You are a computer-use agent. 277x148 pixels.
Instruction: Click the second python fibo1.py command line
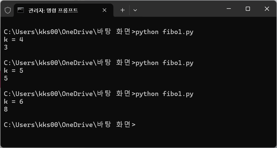click(x=99, y=63)
